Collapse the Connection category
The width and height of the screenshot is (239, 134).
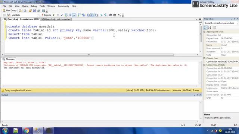[x=205, y=58]
